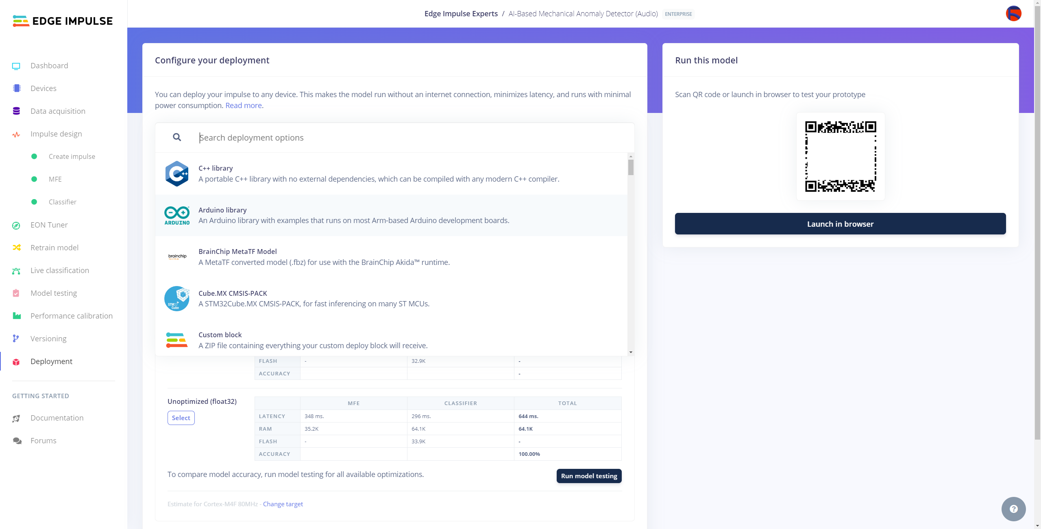1041x529 pixels.
Task: Click the Dashboard monitor icon
Action: pyautogui.click(x=16, y=66)
